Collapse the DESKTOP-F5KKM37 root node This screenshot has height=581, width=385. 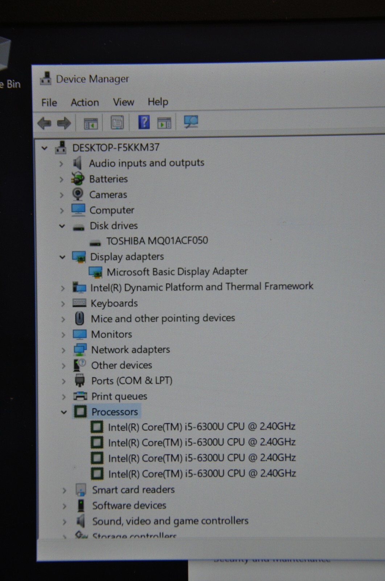click(44, 148)
